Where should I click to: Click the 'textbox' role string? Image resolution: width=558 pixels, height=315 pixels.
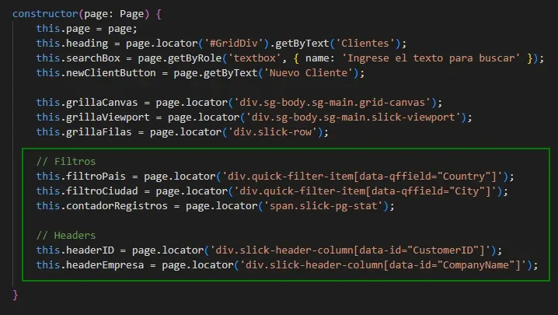click(254, 58)
